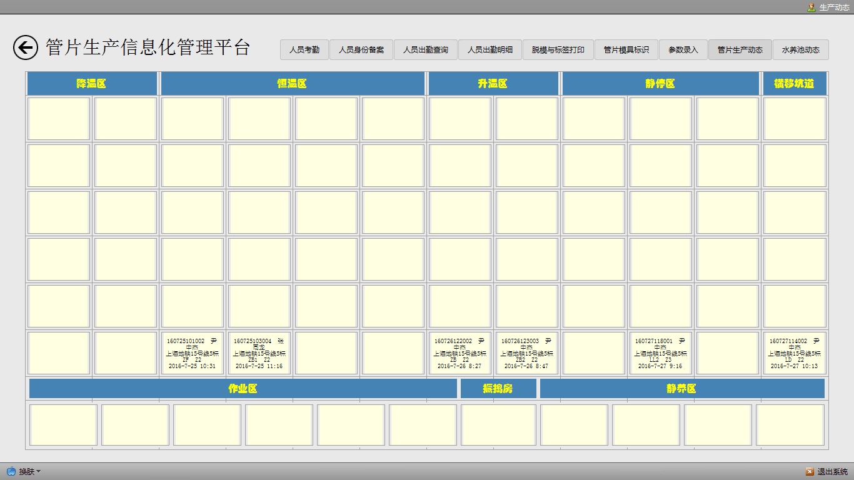Open the 水养池动态 tab
This screenshot has height=480, width=854.
tap(801, 50)
